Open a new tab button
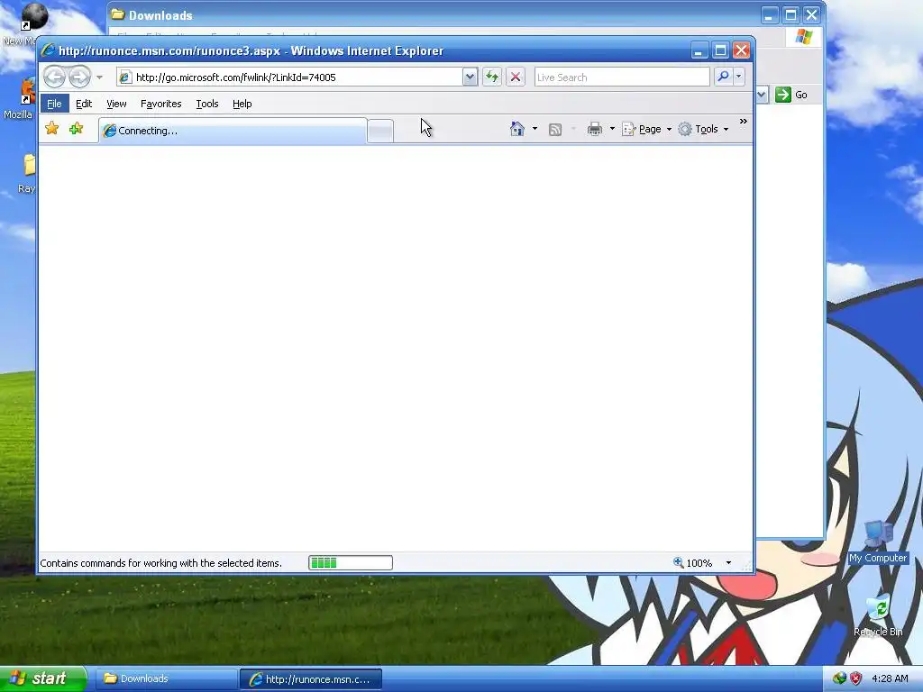 pos(380,131)
